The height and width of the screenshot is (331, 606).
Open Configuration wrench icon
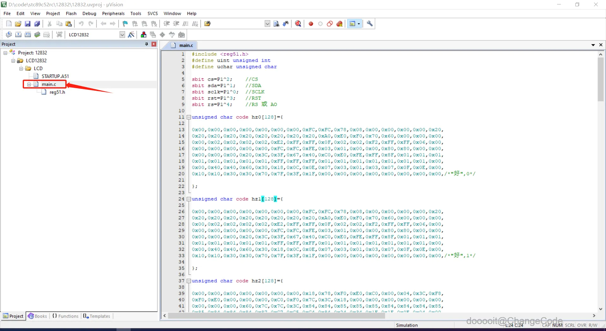coord(370,24)
